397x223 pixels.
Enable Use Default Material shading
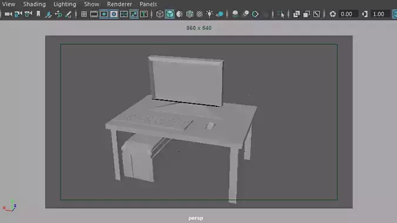(x=180, y=14)
